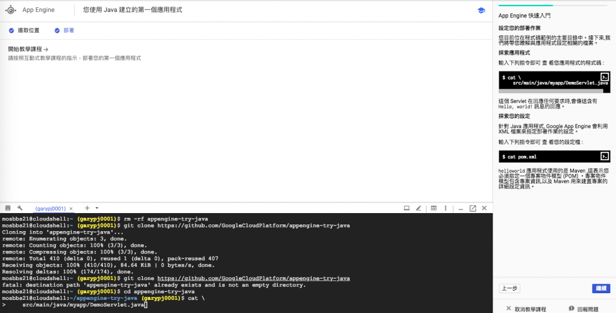
Task: Click the 探索應用程式 heading
Action: click(514, 53)
